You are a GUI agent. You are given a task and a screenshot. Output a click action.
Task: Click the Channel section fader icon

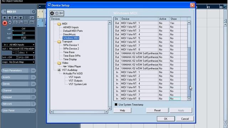coord(33,91)
